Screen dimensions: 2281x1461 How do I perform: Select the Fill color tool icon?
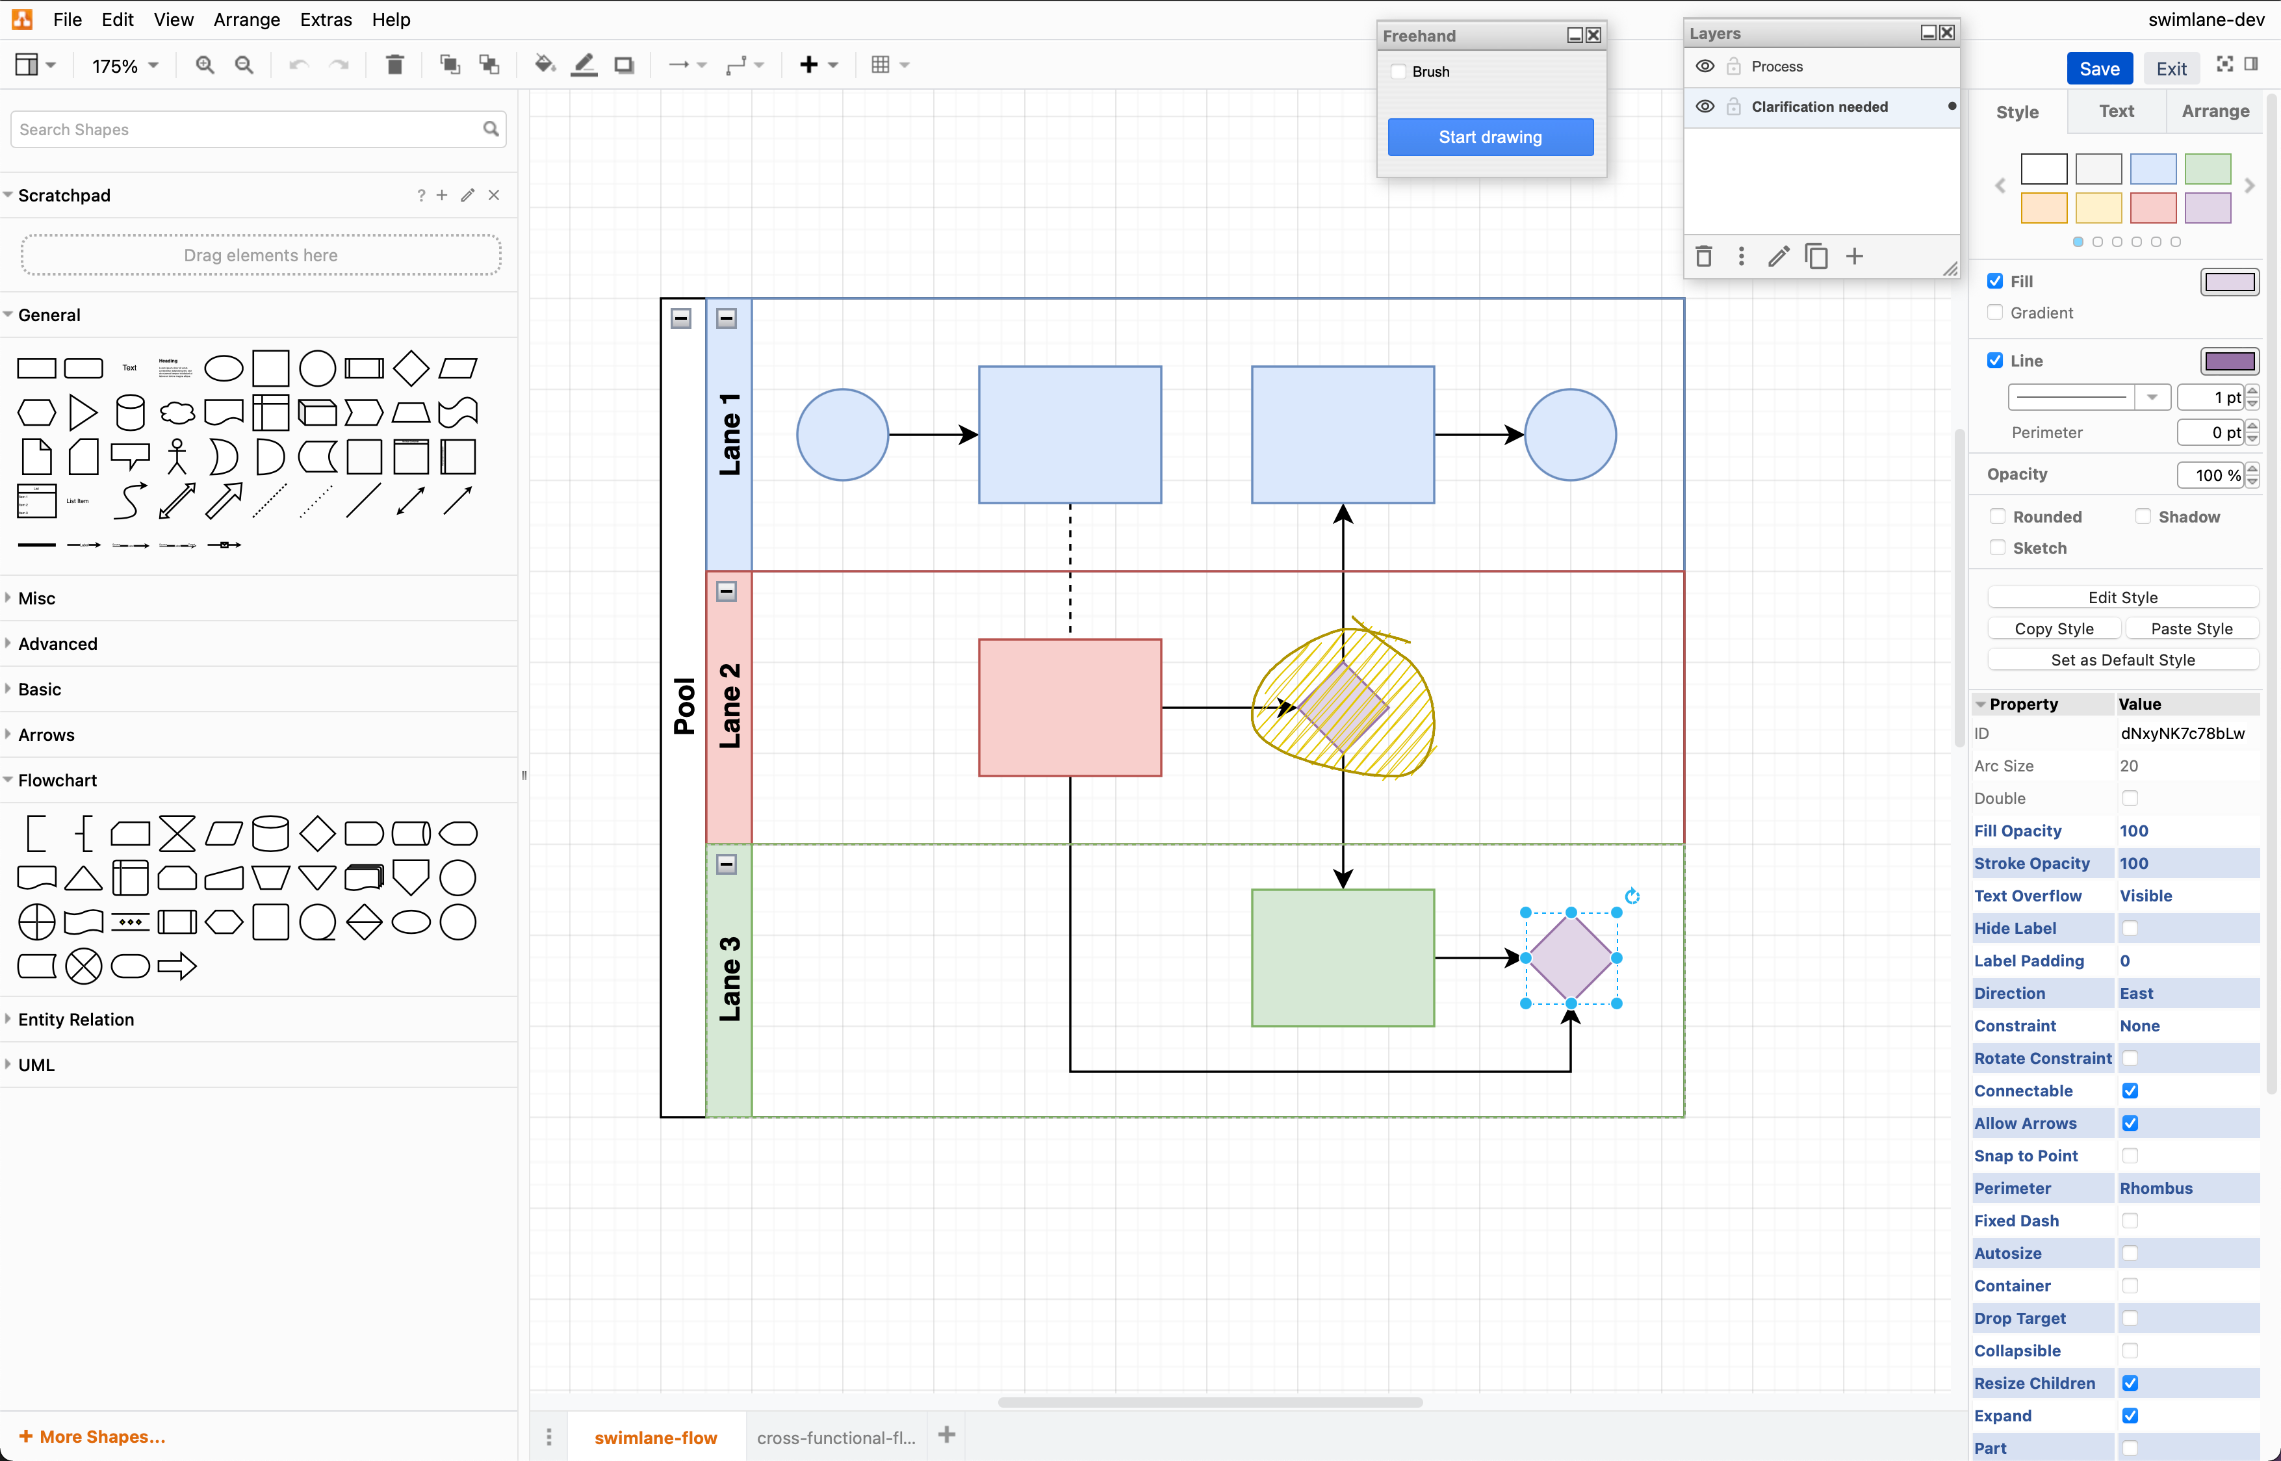point(544,63)
